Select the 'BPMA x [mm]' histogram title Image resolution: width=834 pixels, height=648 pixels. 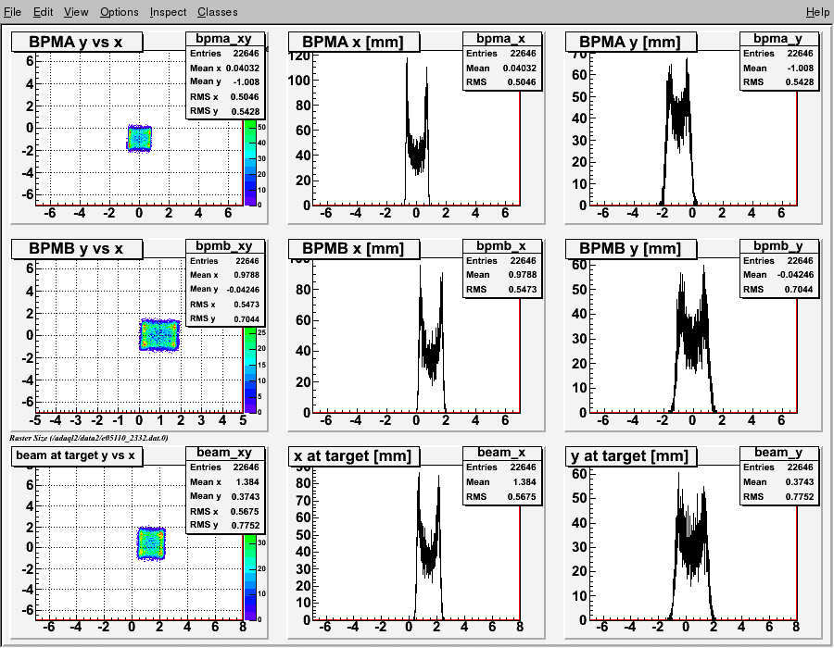tap(353, 42)
